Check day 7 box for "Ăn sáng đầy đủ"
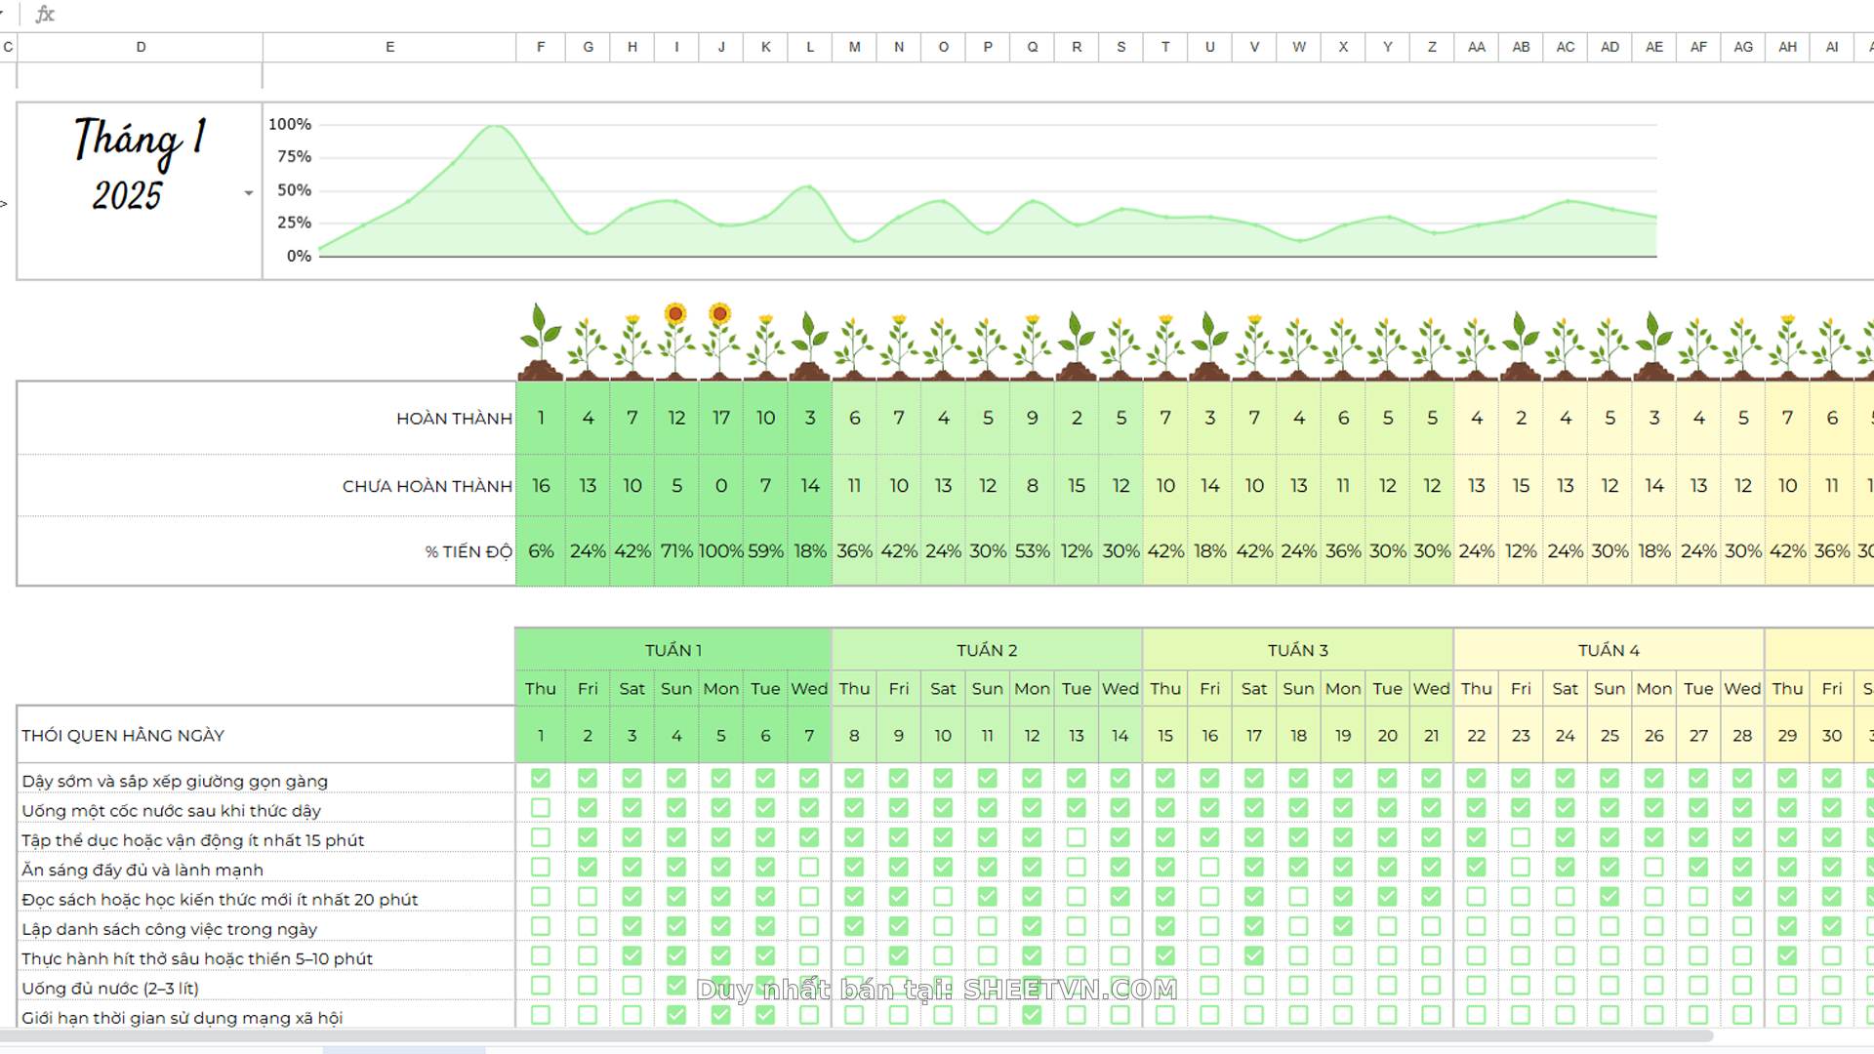 pos(809,867)
